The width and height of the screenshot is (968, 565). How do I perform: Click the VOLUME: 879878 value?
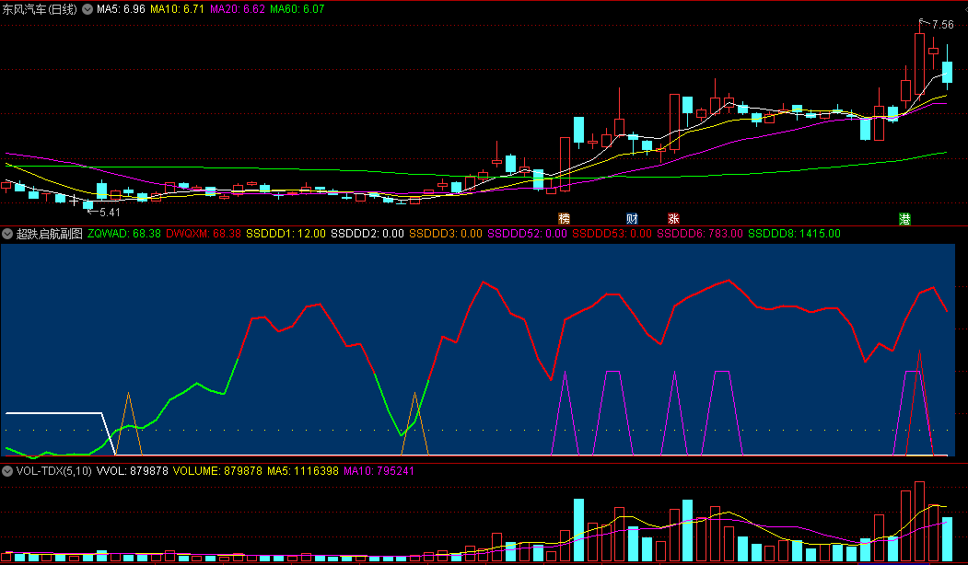click(217, 470)
